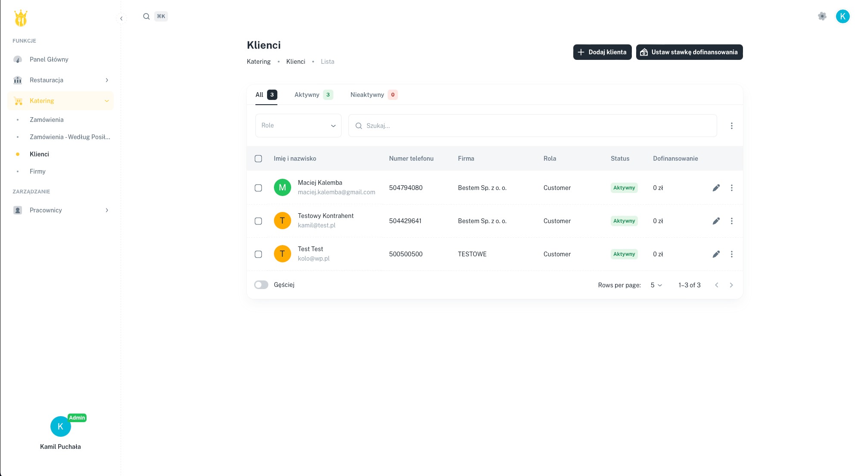Click the K user avatar top right
Screen dimensions: 864x476
842,16
